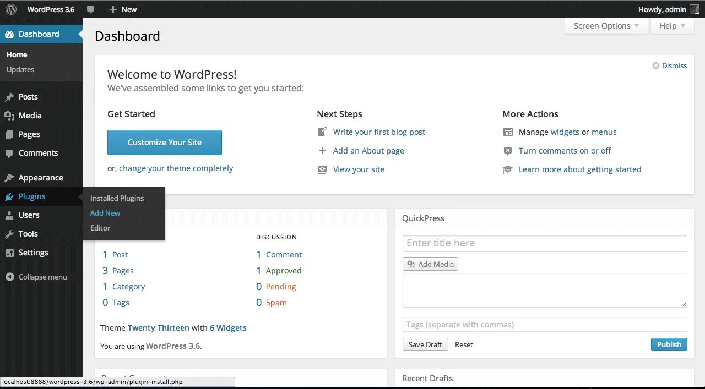
Task: Click the WordPress 3.6 site name in admin bar
Action: pos(51,9)
